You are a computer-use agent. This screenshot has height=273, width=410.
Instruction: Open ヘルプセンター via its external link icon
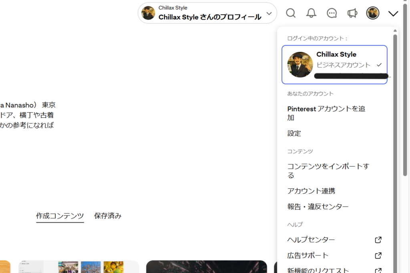coord(378,239)
